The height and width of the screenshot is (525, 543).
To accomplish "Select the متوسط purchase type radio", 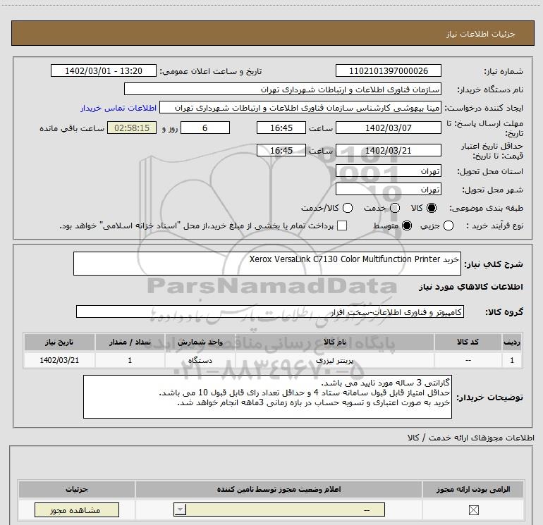I will pyautogui.click(x=407, y=226).
